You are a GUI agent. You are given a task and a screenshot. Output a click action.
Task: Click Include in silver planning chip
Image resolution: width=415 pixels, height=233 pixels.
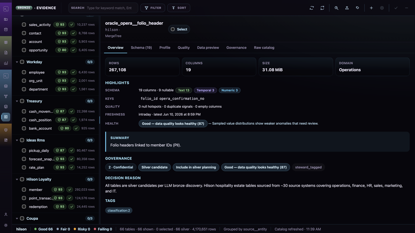[196, 167]
